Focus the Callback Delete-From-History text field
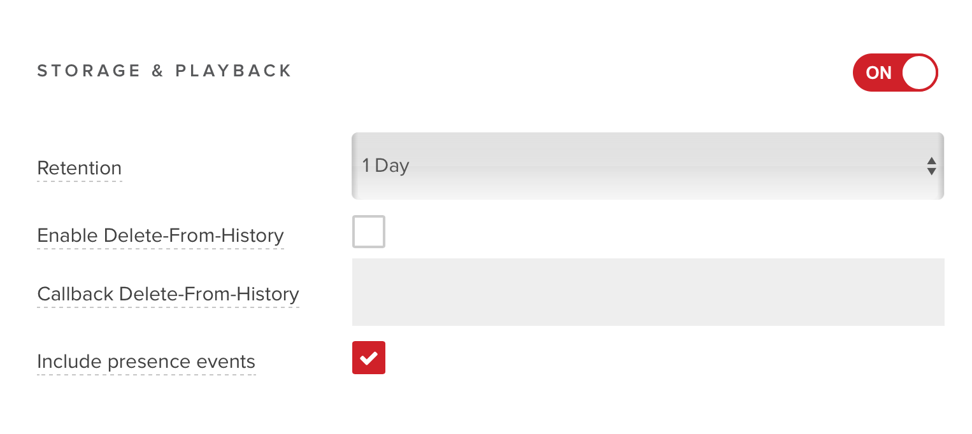Image resolution: width=972 pixels, height=434 pixels. [648, 292]
